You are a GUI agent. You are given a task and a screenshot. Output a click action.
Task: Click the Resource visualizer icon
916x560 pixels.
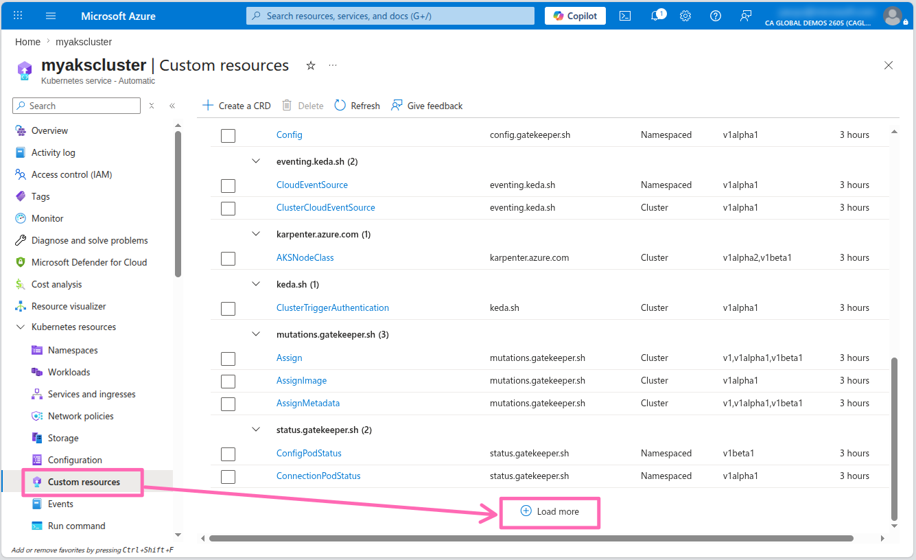click(20, 306)
